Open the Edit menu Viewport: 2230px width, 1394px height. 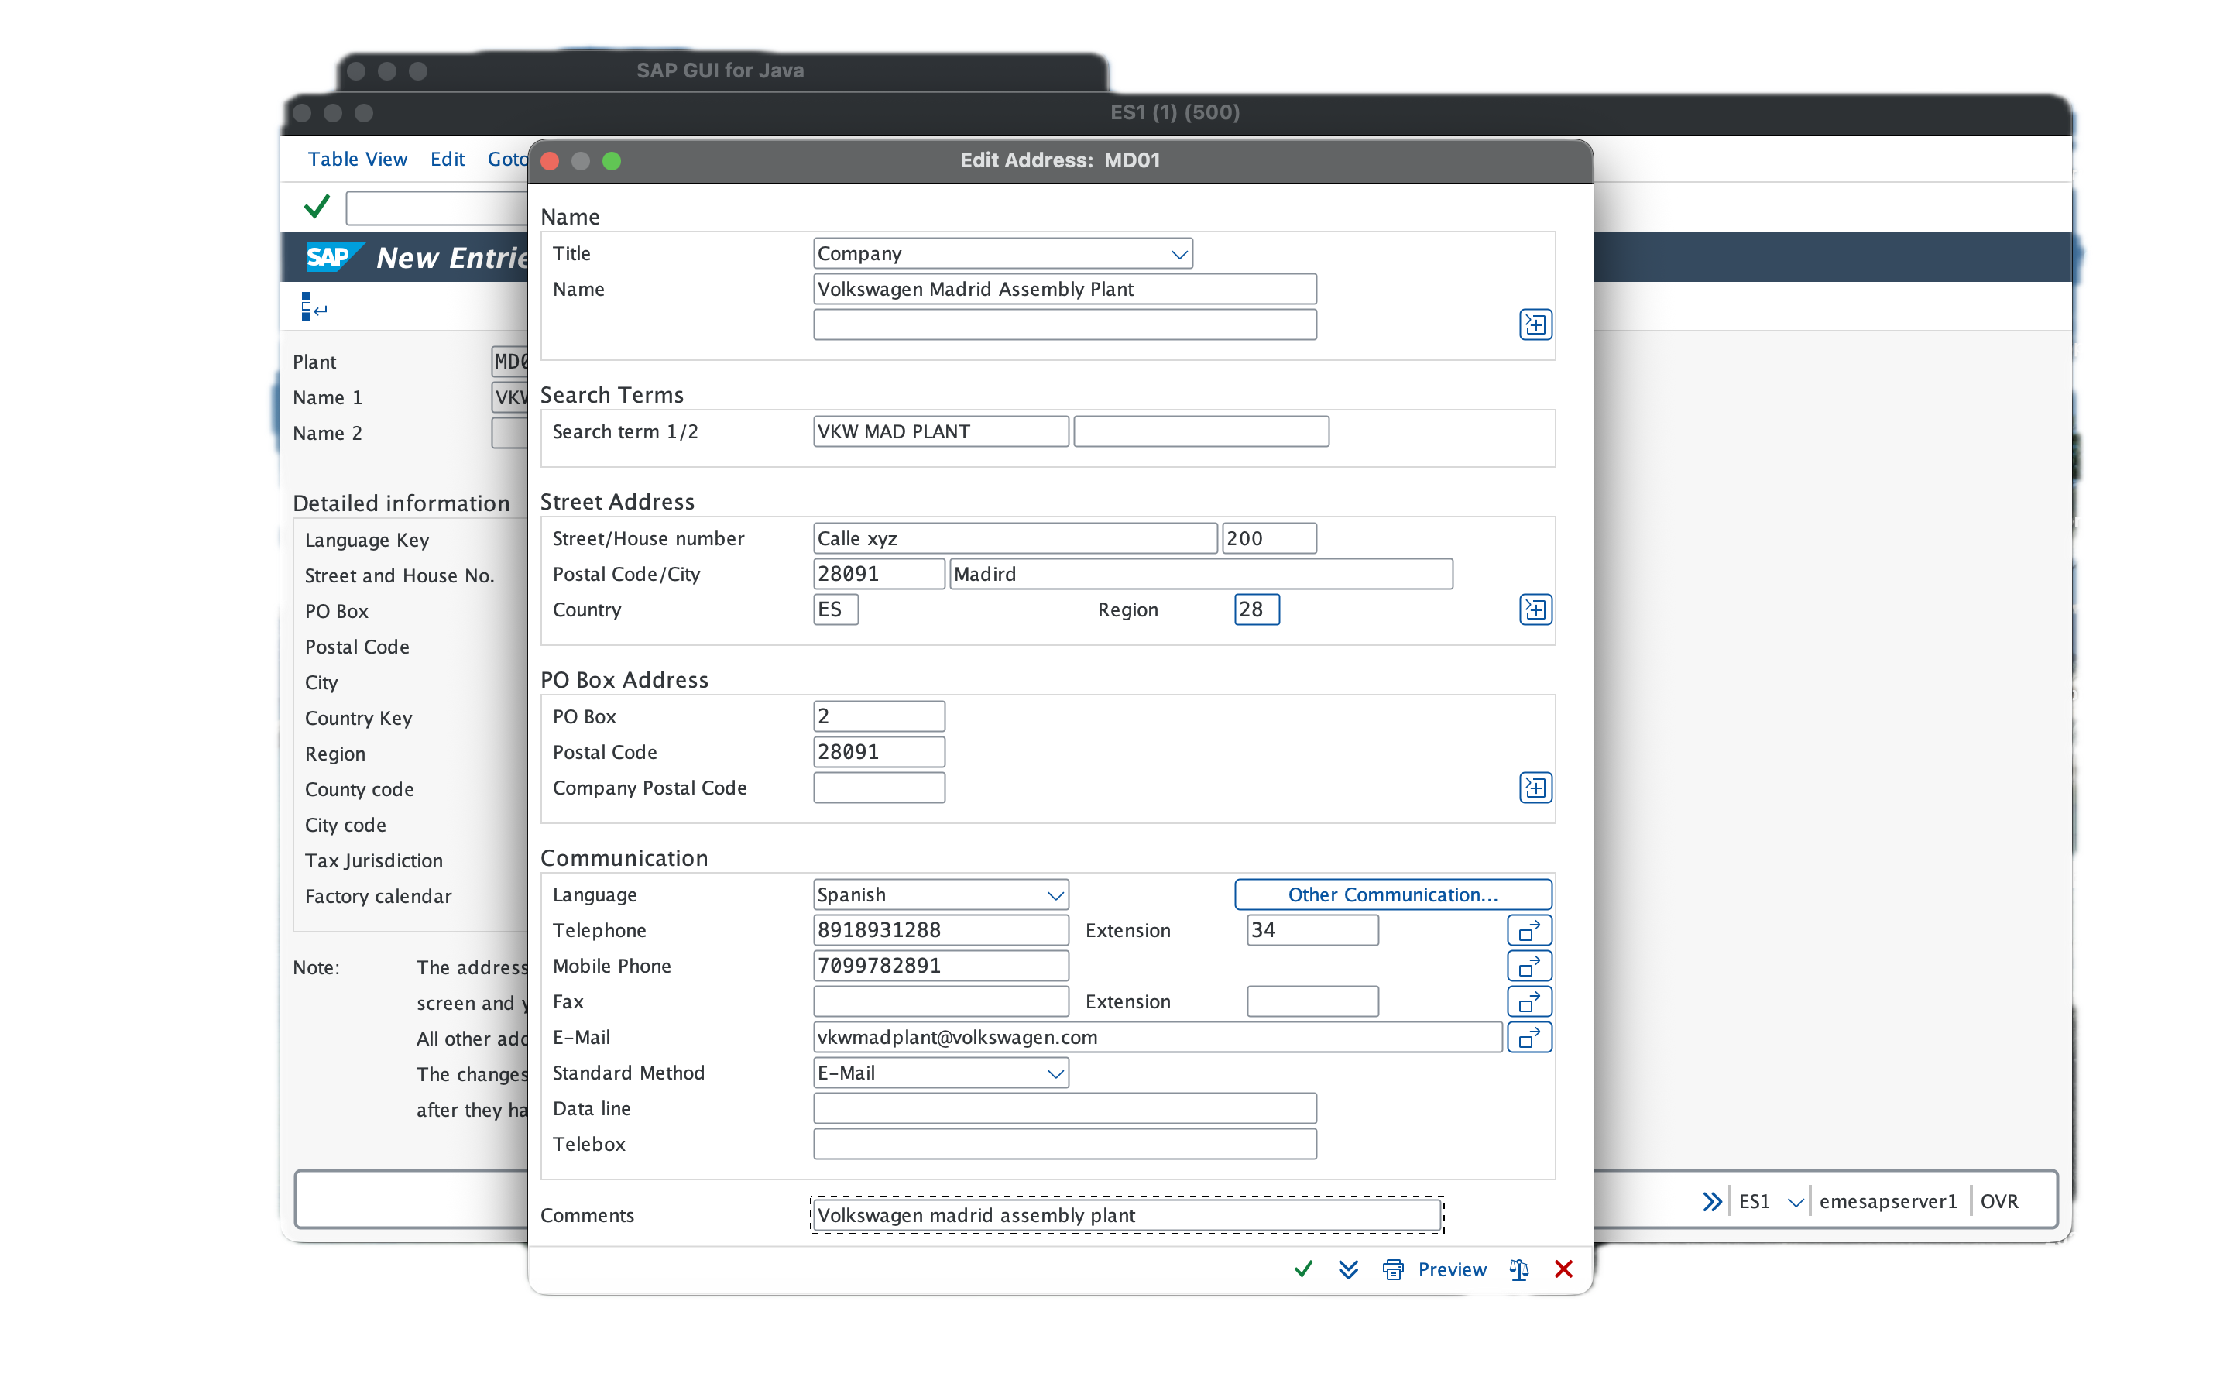447,159
